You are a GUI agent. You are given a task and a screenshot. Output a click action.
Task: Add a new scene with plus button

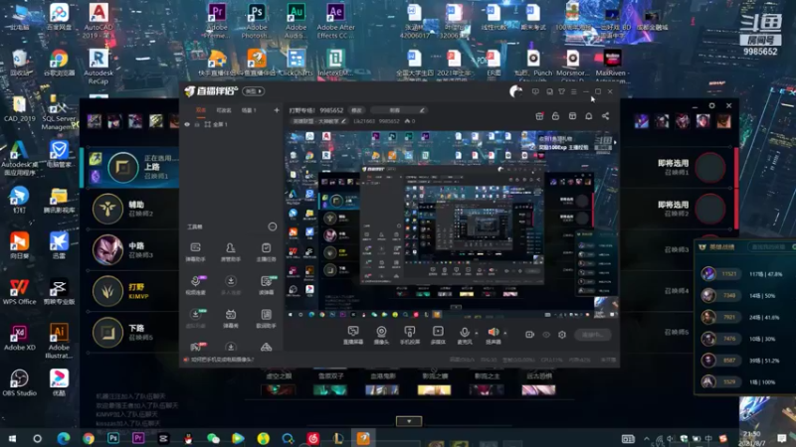pos(277,110)
